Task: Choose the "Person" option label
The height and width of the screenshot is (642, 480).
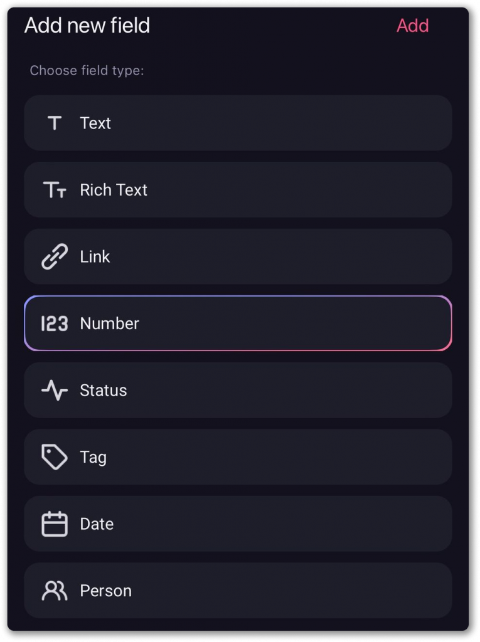Action: click(x=106, y=591)
